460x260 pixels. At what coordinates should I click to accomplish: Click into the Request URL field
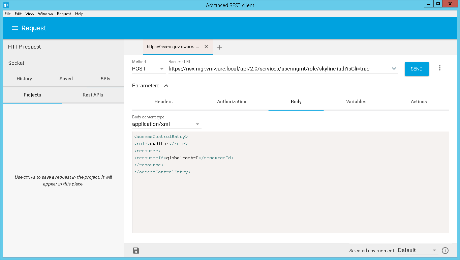click(279, 69)
